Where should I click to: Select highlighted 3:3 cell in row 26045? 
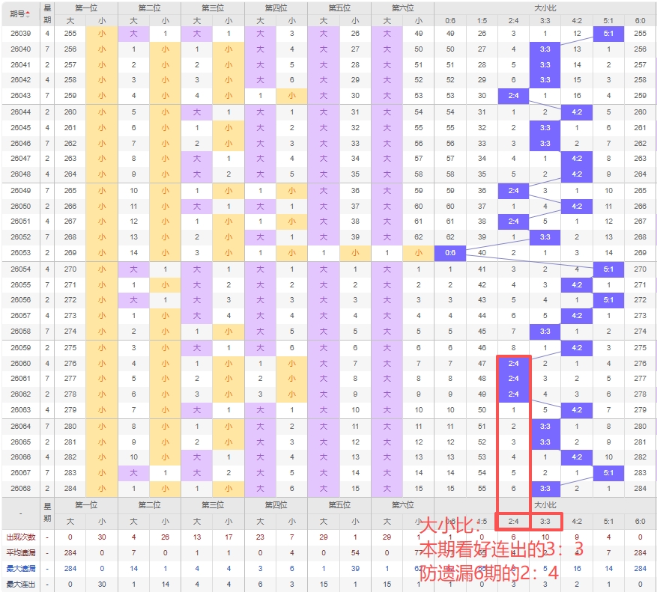point(545,128)
